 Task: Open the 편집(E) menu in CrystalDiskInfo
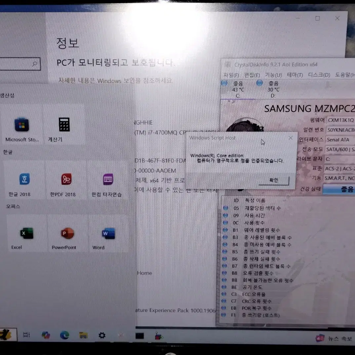[x=252, y=75]
